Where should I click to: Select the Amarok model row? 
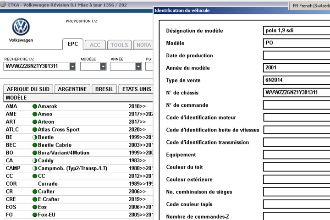[x=78, y=106]
